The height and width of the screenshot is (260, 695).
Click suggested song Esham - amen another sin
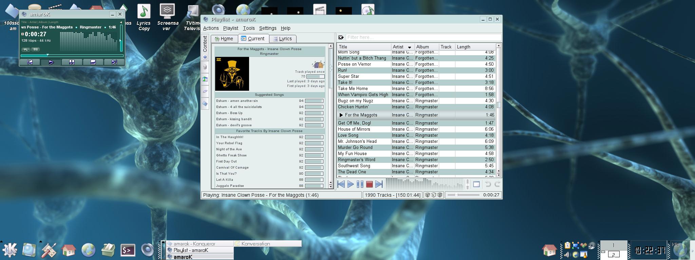click(x=237, y=101)
